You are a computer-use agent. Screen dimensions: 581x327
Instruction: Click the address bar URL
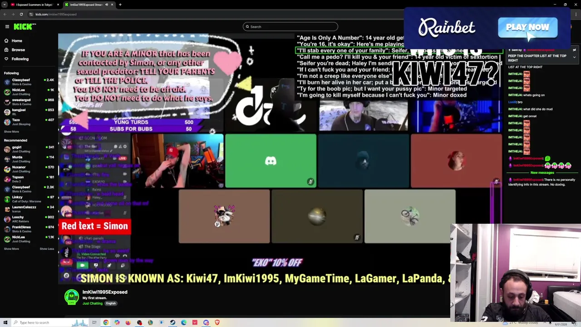coord(56,14)
